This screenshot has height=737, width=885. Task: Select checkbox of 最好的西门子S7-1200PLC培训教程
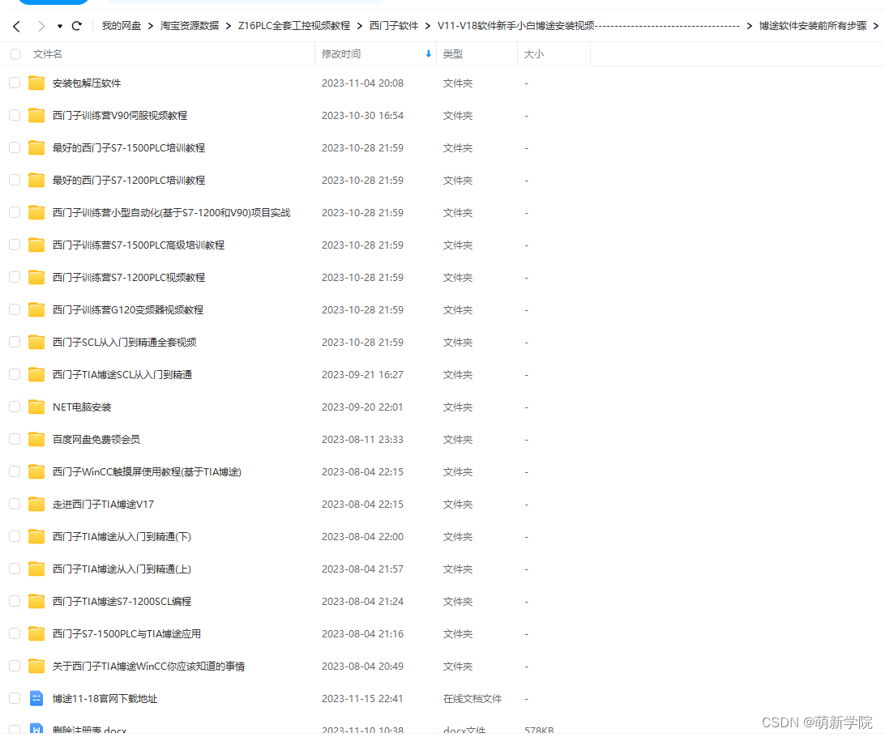[15, 180]
